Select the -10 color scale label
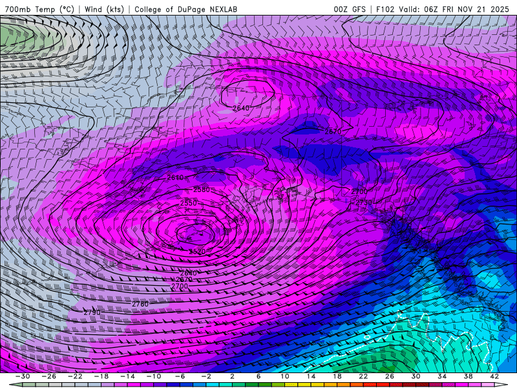 154,376
